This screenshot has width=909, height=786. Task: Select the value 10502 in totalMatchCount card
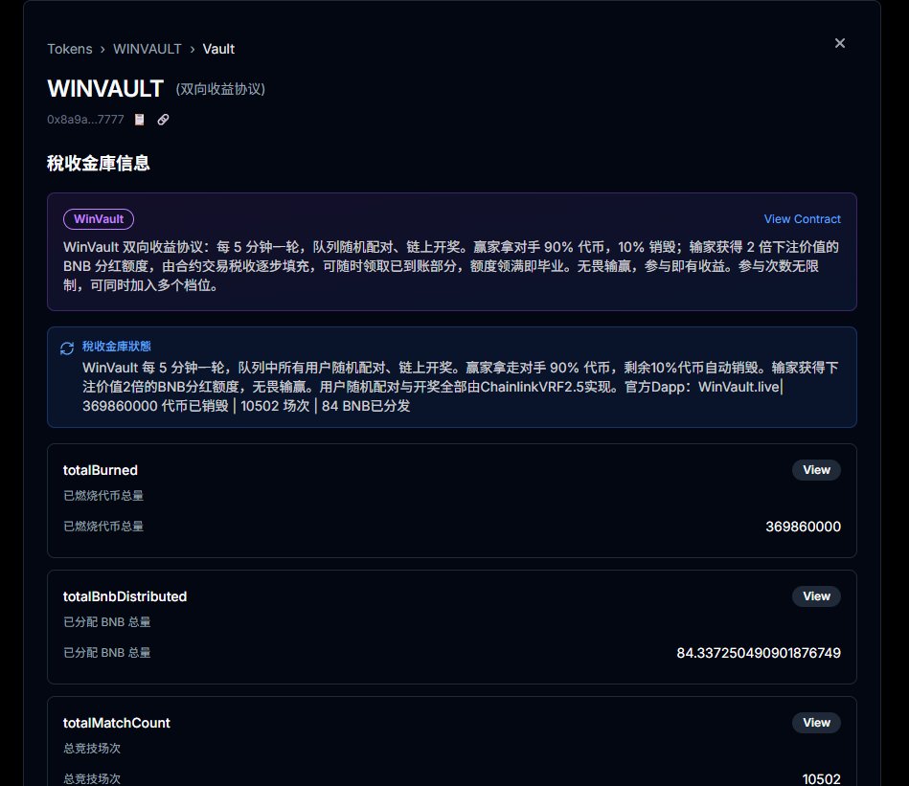coord(822,779)
